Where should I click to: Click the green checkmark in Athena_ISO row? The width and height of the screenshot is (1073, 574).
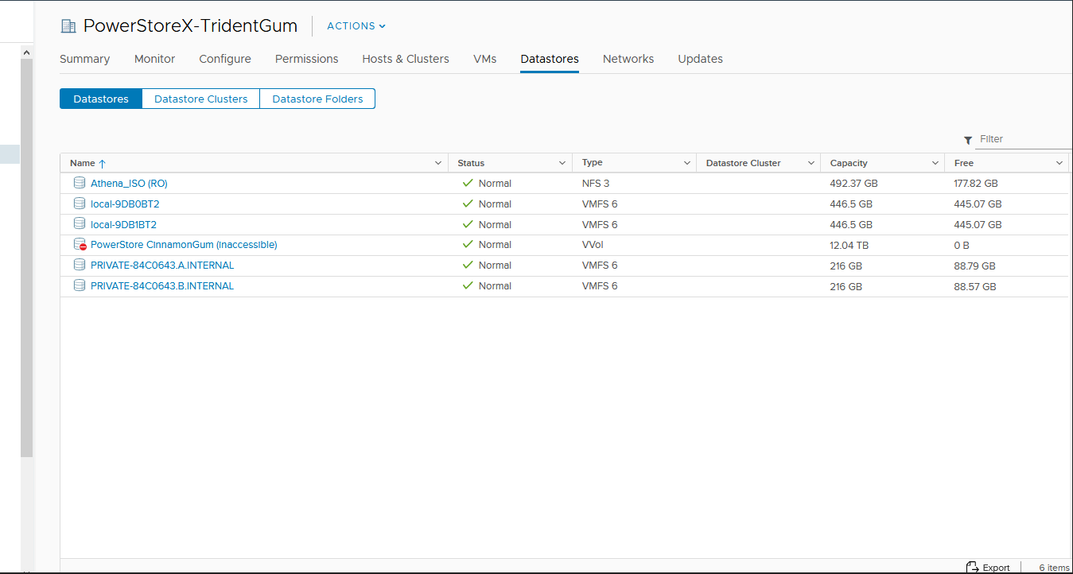click(x=468, y=183)
